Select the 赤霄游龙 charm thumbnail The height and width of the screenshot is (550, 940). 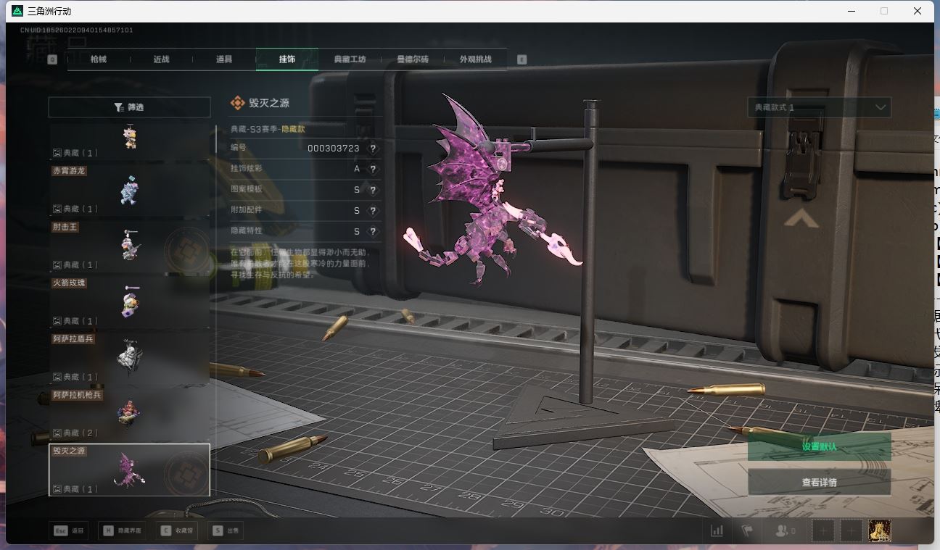129,190
